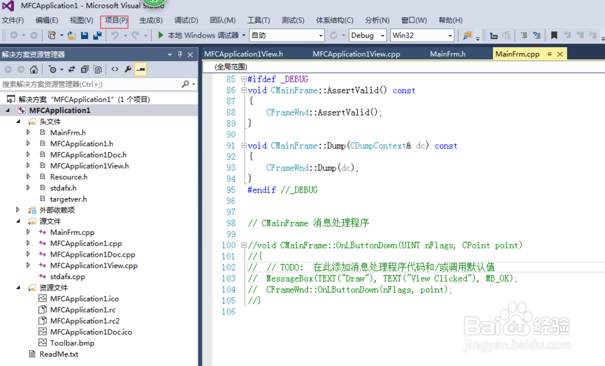Expand the MFCApplication1View.cpp tree node
Screen dimensions: 605x366
click(28, 265)
